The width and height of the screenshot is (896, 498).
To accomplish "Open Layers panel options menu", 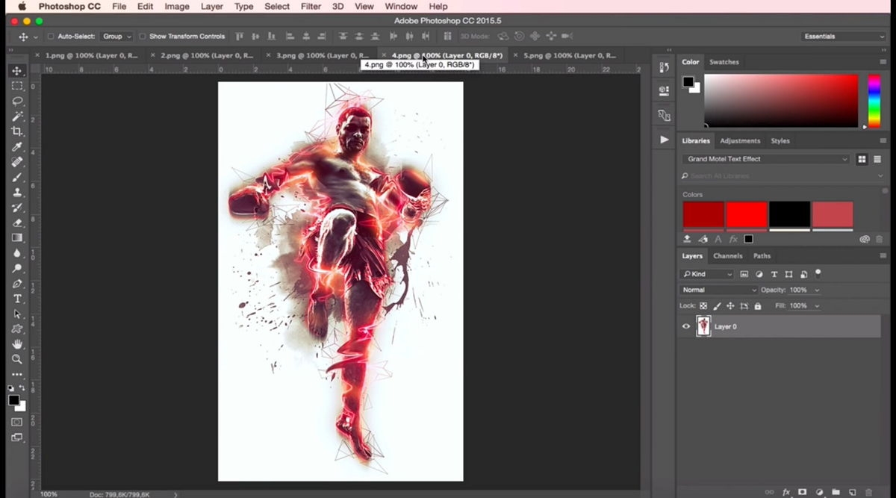I will tap(883, 256).
